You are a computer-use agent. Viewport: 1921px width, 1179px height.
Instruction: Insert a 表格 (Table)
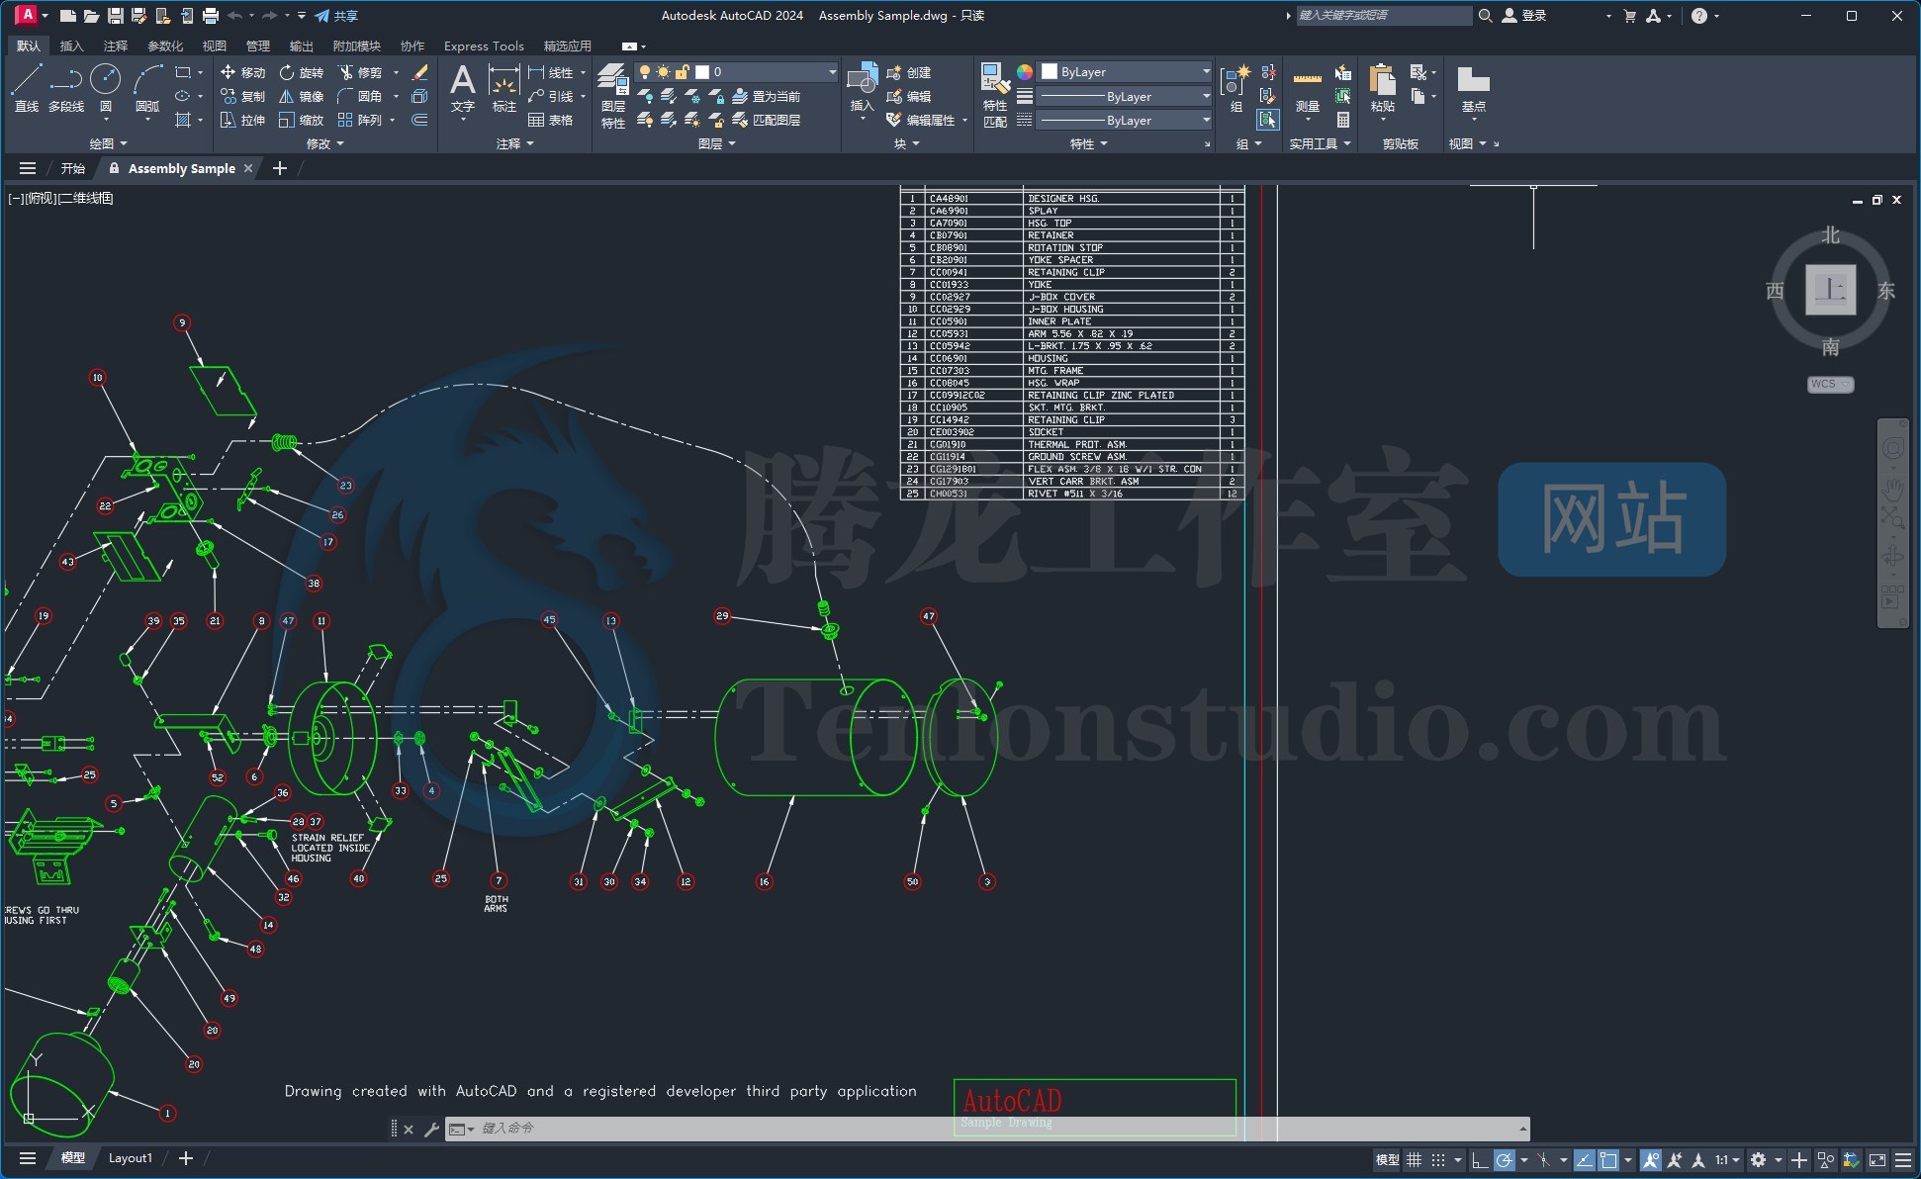click(x=551, y=120)
